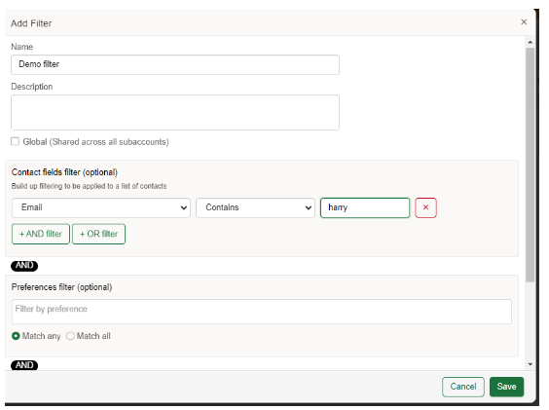Click the Preferences filter (optional) heading

click(x=61, y=287)
